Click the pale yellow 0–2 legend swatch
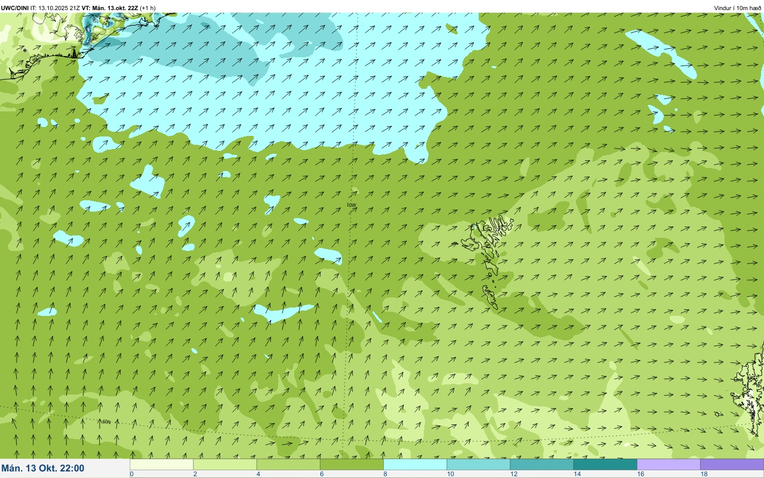This screenshot has height=478, width=764. click(x=162, y=464)
